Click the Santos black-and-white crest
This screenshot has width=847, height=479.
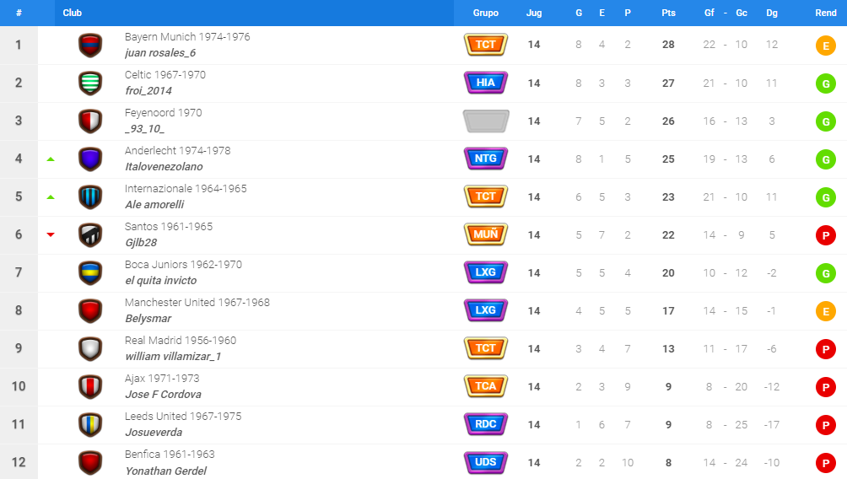[89, 235]
